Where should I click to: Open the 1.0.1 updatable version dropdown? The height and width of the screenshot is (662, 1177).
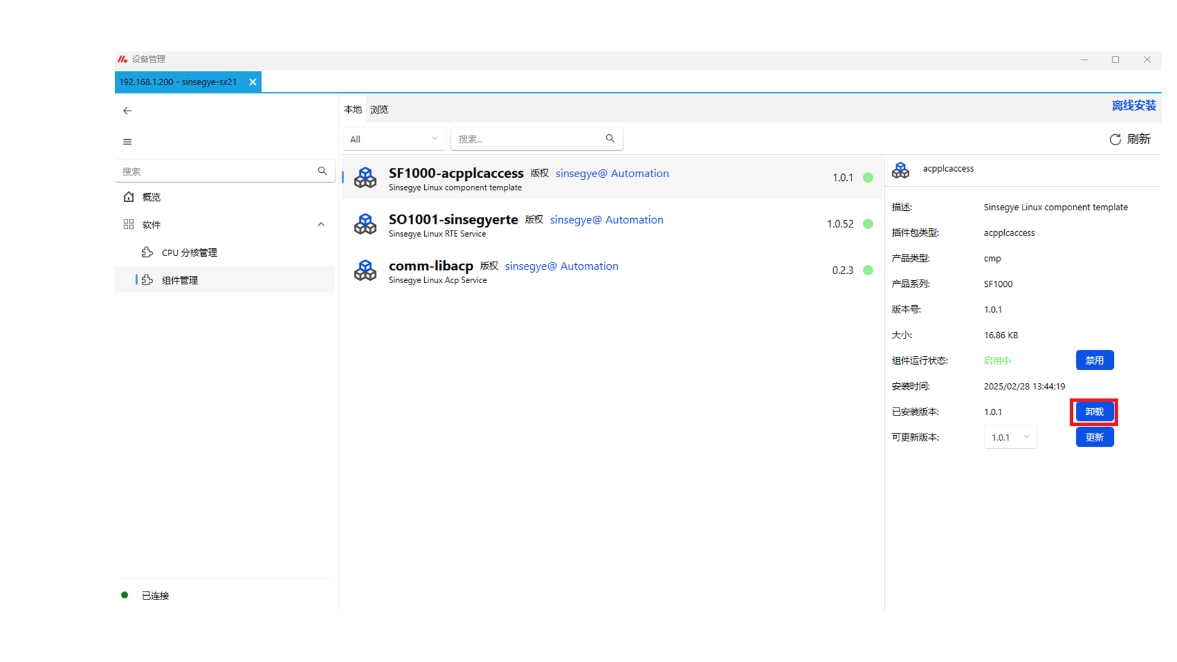coord(1010,437)
